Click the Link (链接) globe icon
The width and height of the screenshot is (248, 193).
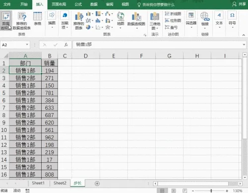pos(205,16)
